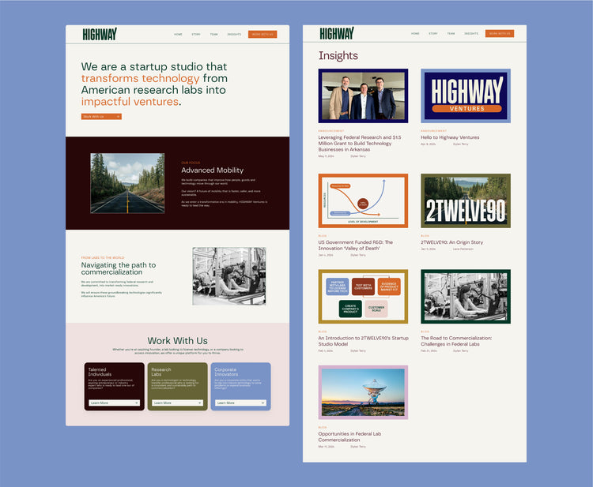The height and width of the screenshot is (487, 593).
Task: Open the forest highway road photo
Action: click(127, 183)
